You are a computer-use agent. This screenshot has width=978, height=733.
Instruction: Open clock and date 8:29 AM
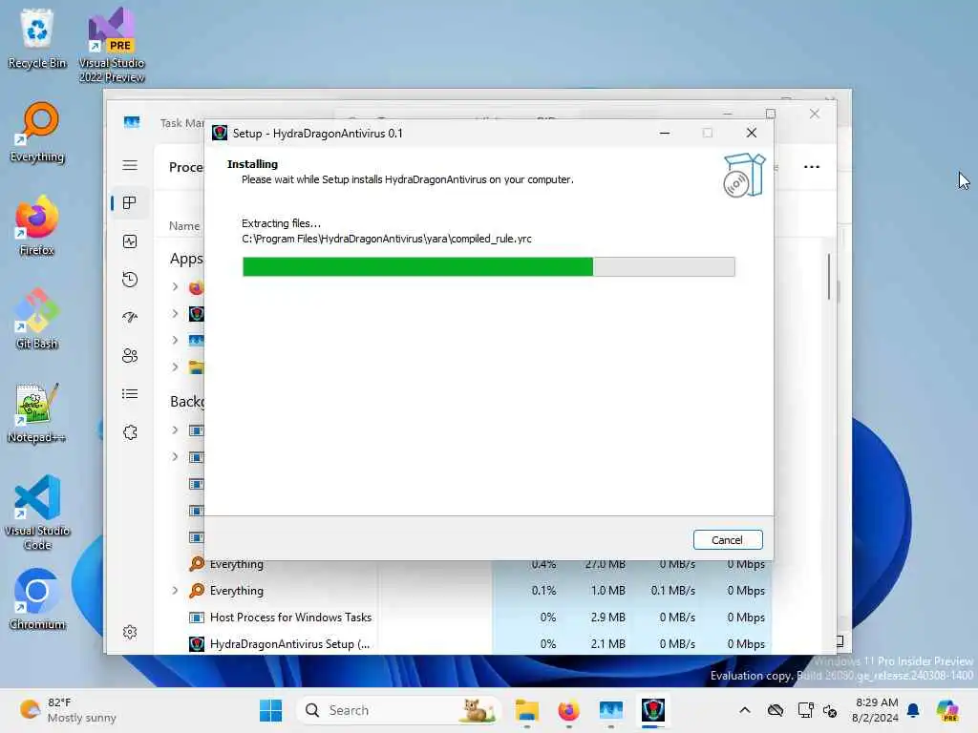[875, 710]
